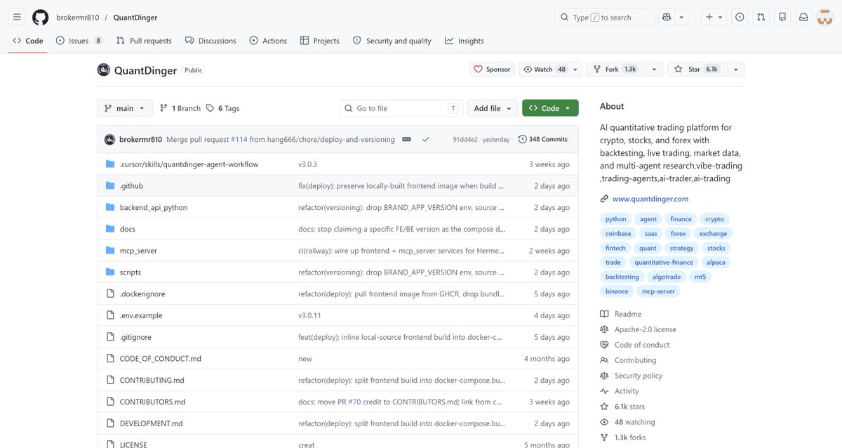View the 48 watching link
The height and width of the screenshot is (448, 842).
pos(627,422)
